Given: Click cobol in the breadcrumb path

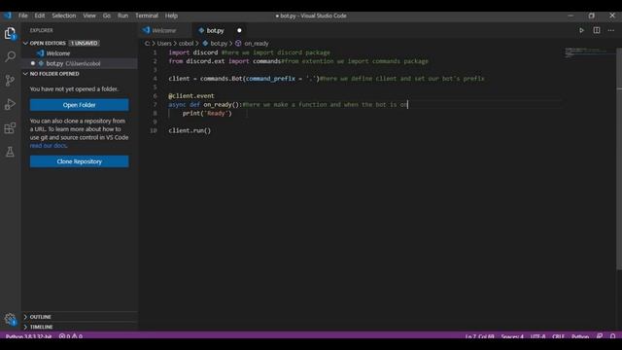Looking at the screenshot, I should click(x=186, y=43).
